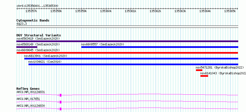This screenshot has width=246, height=112.
Task: Click the AHI1|NM_001134831 gene label
Action: tap(31, 92)
